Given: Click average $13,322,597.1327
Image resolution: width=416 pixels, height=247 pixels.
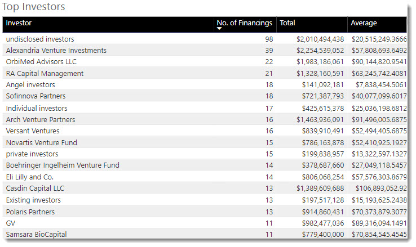Looking at the screenshot, I should point(379,154).
